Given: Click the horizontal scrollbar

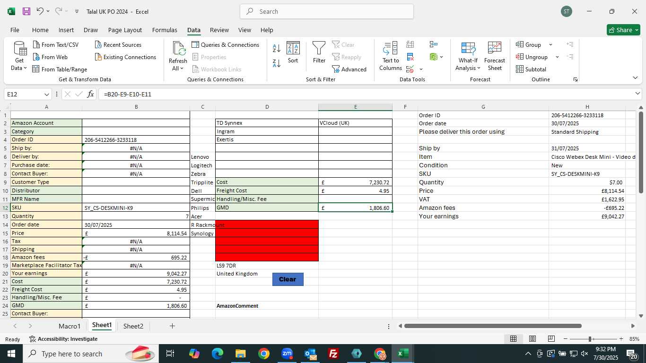Looking at the screenshot, I should 493,326.
